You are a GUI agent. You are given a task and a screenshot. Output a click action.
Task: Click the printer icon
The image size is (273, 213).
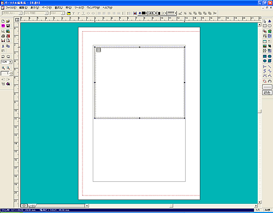point(3,36)
